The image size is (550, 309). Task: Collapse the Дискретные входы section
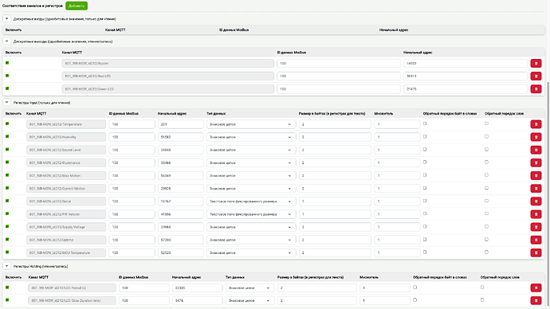6,18
